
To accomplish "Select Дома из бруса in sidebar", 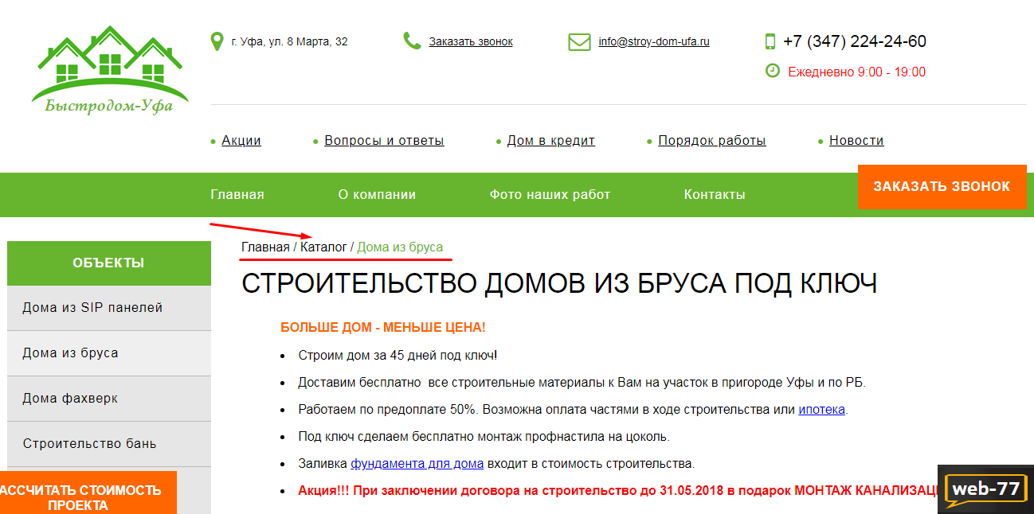I will coord(109,353).
